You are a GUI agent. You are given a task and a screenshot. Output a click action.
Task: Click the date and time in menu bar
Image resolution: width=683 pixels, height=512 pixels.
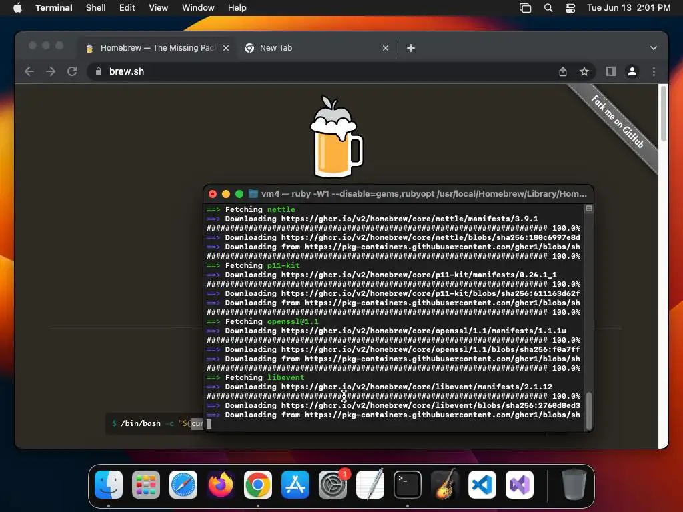click(628, 7)
